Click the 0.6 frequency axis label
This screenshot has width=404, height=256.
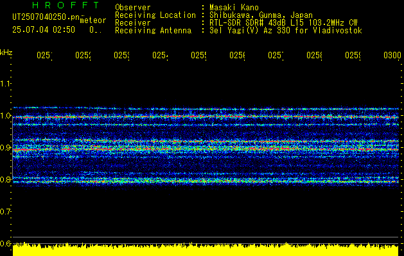(5, 243)
